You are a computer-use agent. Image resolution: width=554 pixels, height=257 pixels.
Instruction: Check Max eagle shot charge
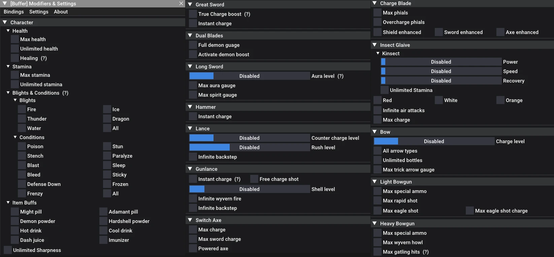(x=470, y=211)
